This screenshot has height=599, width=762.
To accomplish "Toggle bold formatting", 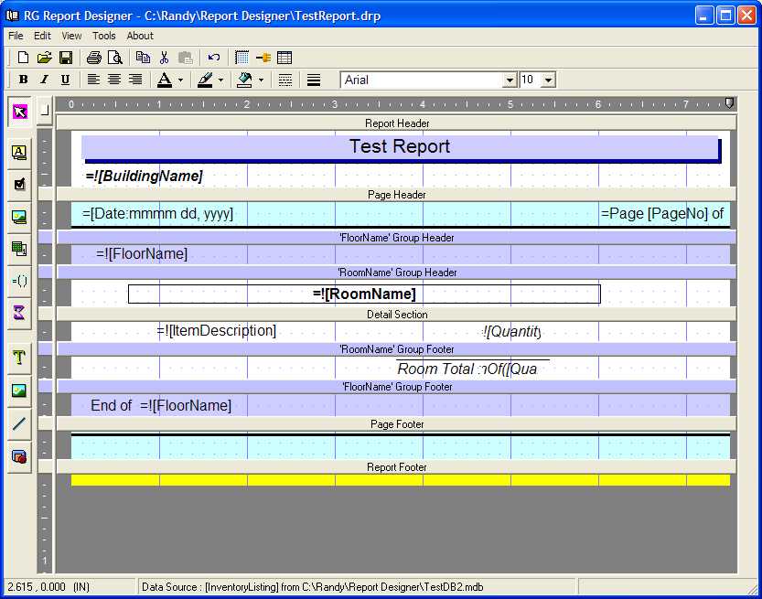I will [x=24, y=80].
